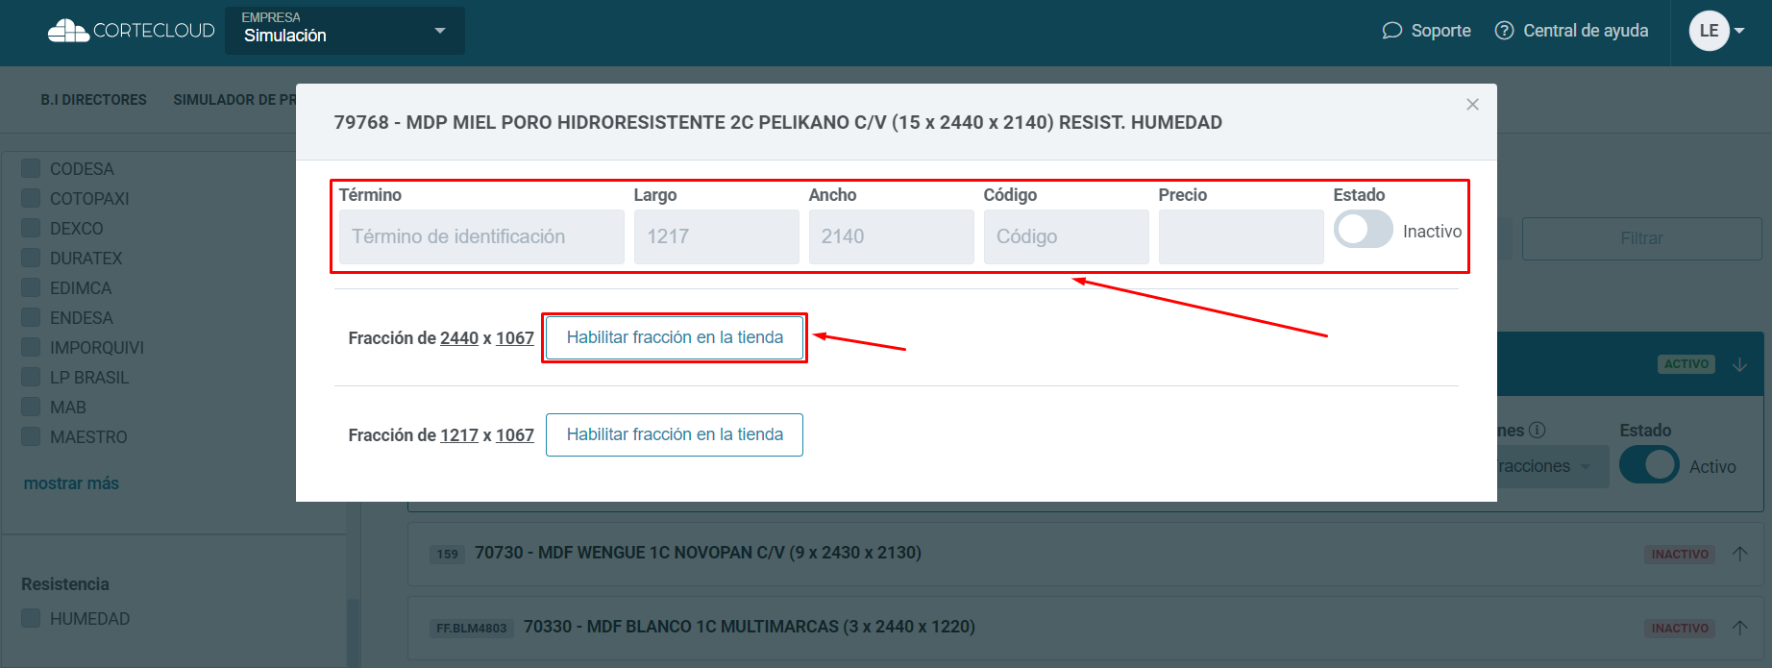Check the CODESA checkbox

click(x=31, y=169)
